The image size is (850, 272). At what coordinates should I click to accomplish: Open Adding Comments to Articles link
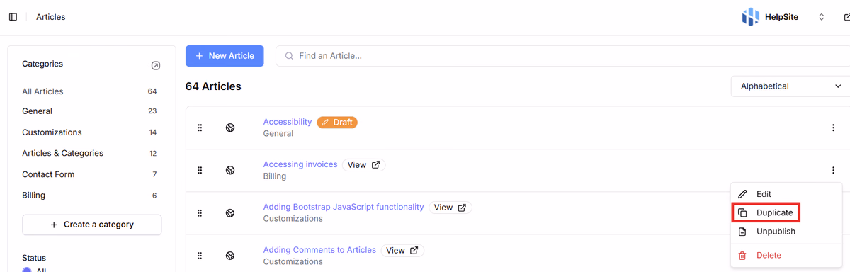click(319, 250)
